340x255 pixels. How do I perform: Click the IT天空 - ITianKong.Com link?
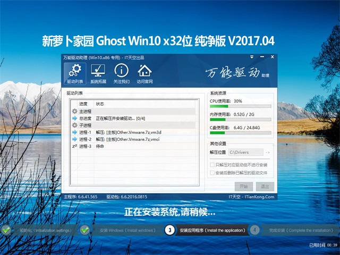click(251, 197)
